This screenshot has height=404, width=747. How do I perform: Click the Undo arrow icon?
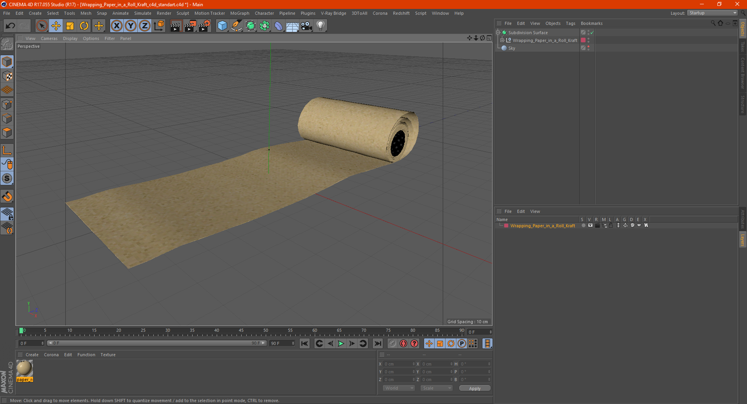(x=11, y=26)
